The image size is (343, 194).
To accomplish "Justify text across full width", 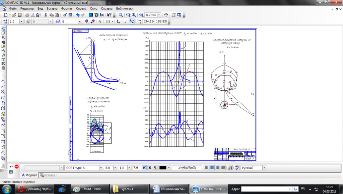I will (223, 168).
